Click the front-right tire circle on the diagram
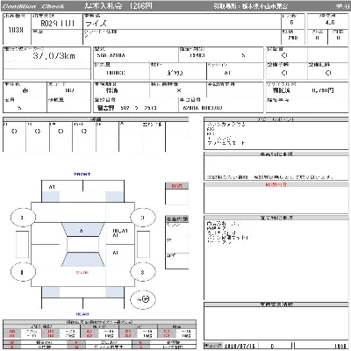Screen dimensions: 351x351 point(142,218)
